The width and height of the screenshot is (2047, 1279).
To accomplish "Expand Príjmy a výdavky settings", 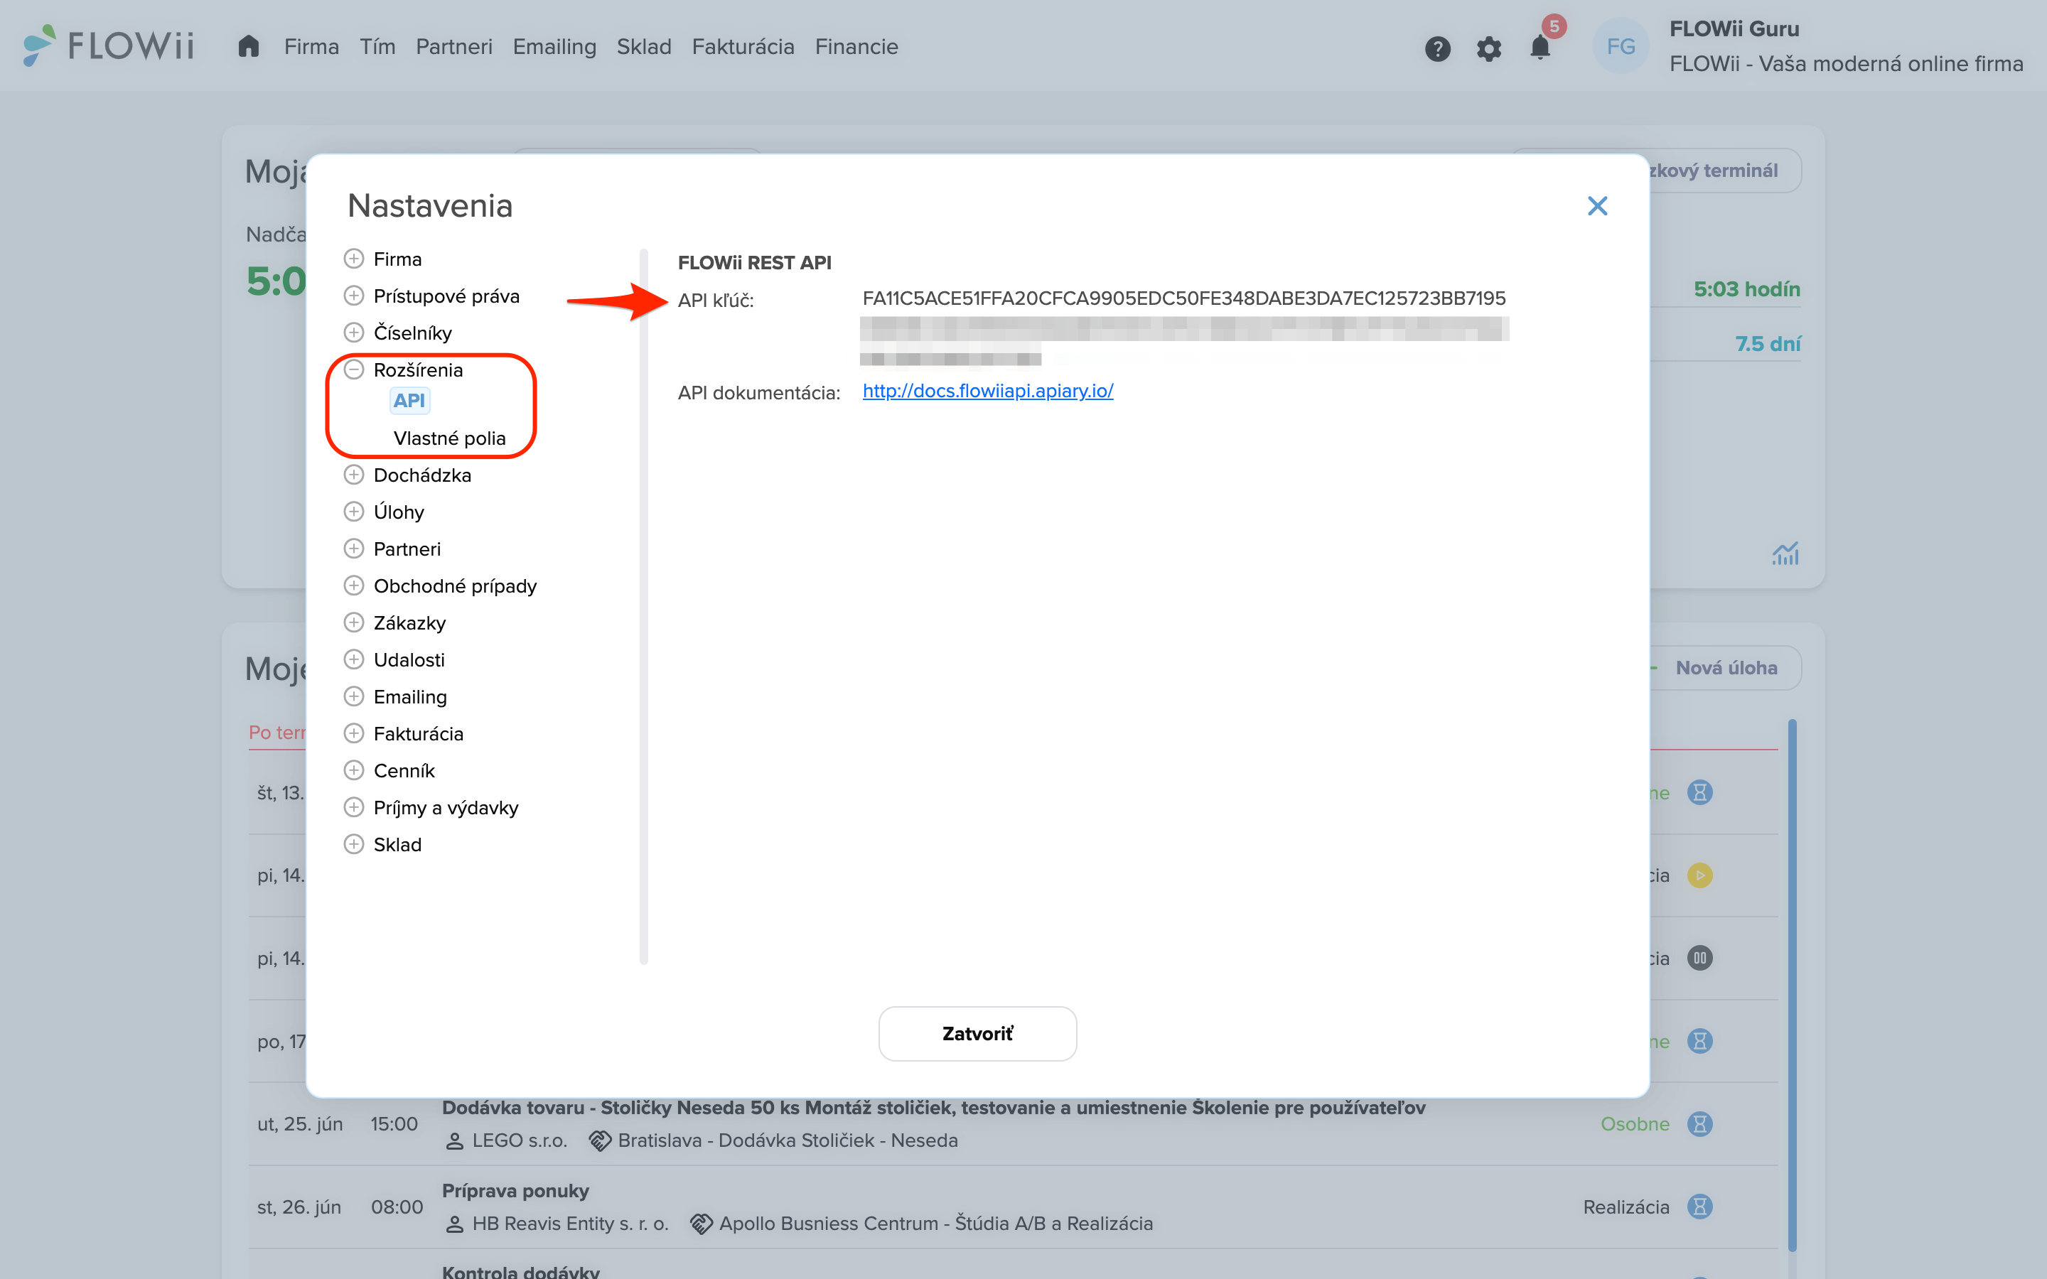I will click(353, 807).
